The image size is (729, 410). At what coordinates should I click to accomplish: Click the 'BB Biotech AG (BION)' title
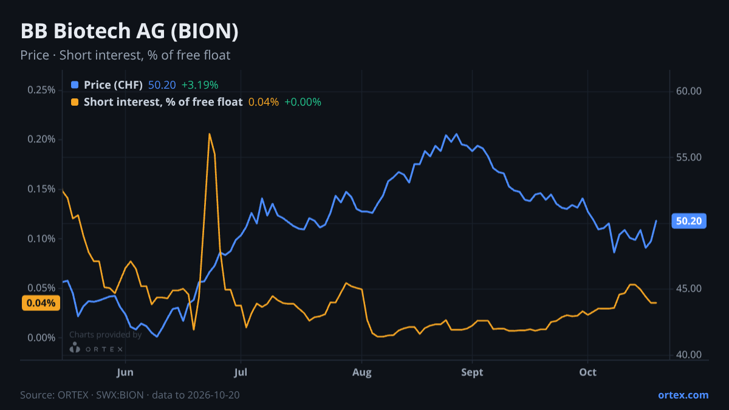[x=129, y=32]
